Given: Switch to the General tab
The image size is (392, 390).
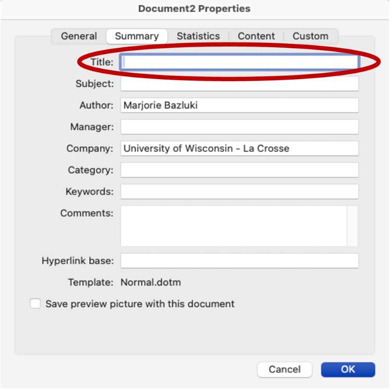Looking at the screenshot, I should 79,36.
